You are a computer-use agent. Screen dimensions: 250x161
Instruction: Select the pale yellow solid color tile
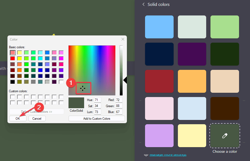click(x=192, y=136)
